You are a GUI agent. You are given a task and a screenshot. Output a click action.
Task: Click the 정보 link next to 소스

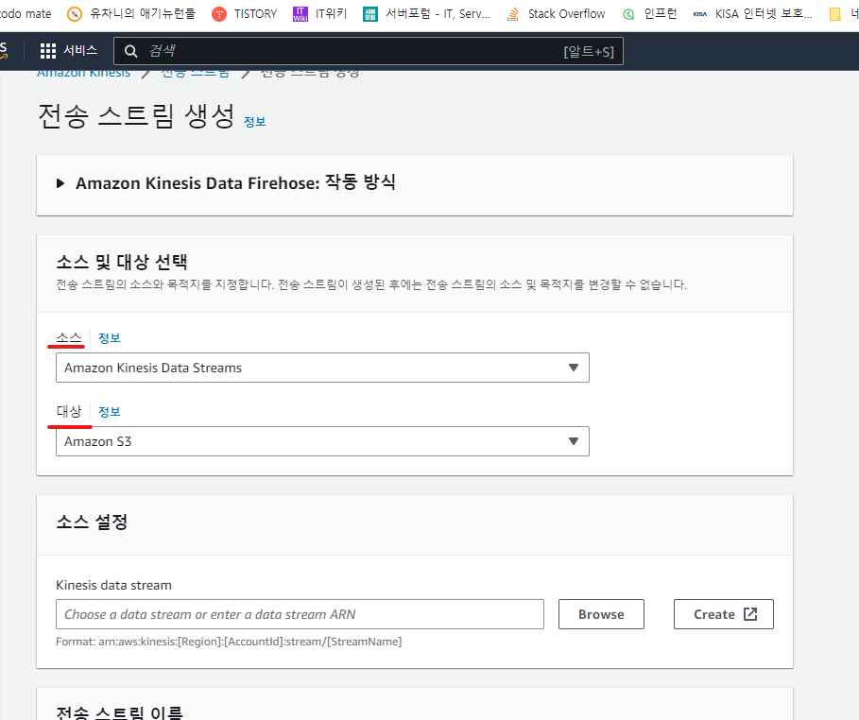tap(109, 338)
